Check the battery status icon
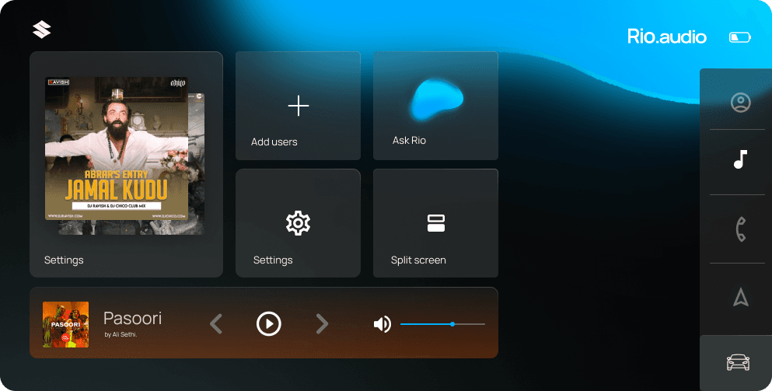This screenshot has width=772, height=391. 739,37
